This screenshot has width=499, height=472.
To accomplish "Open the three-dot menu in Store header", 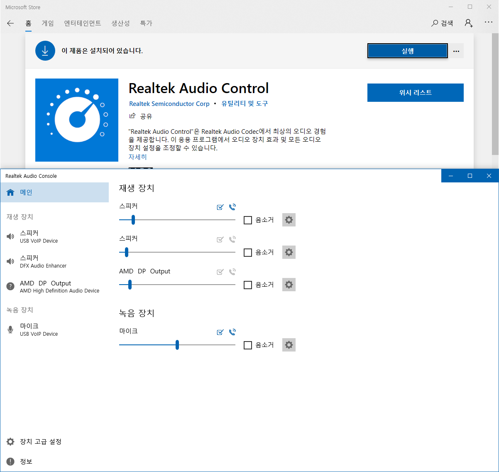I will click(x=489, y=22).
